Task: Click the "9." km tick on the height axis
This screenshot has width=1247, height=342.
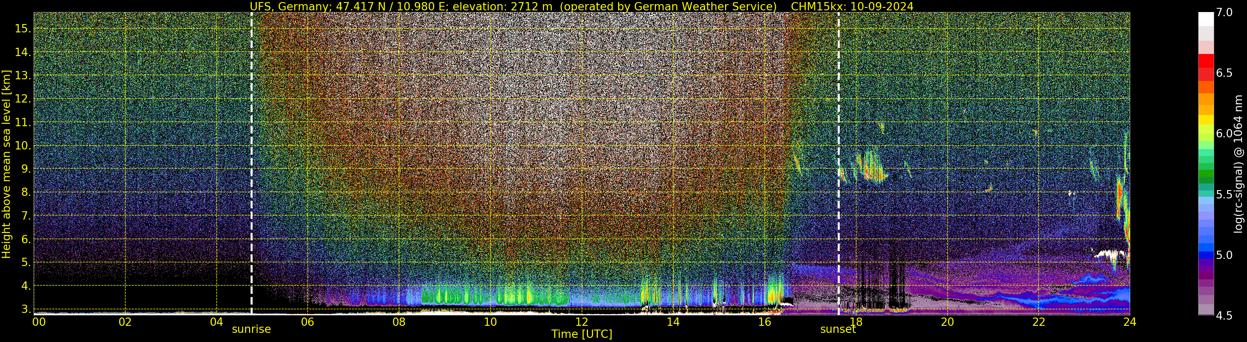Action: (x=25, y=169)
